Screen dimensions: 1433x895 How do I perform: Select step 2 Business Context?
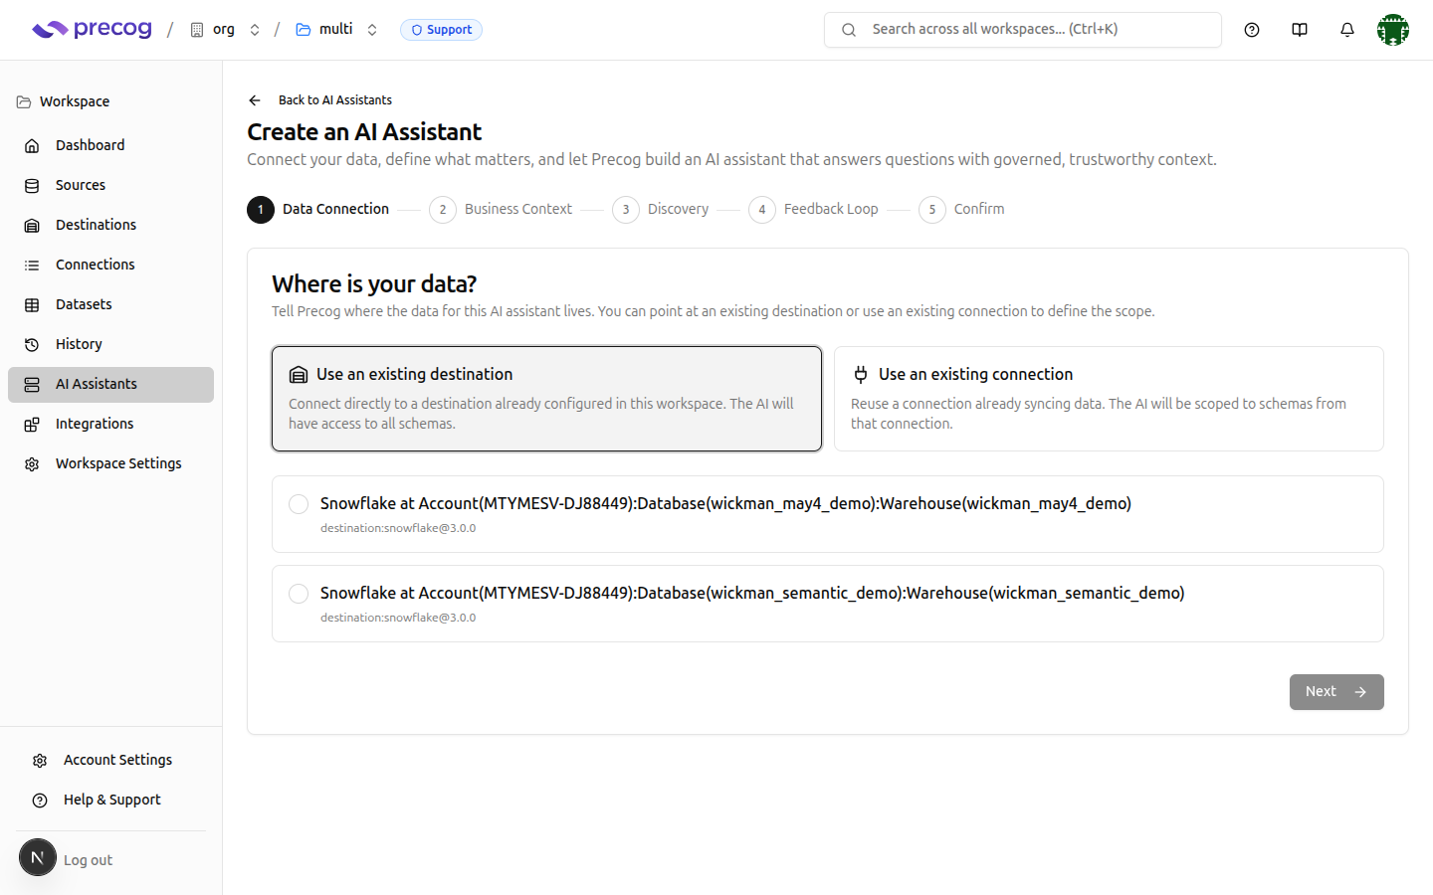point(501,210)
